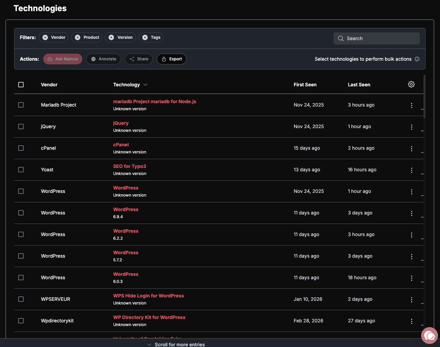Click the First Seen column header
The width and height of the screenshot is (440, 347).
click(305, 85)
